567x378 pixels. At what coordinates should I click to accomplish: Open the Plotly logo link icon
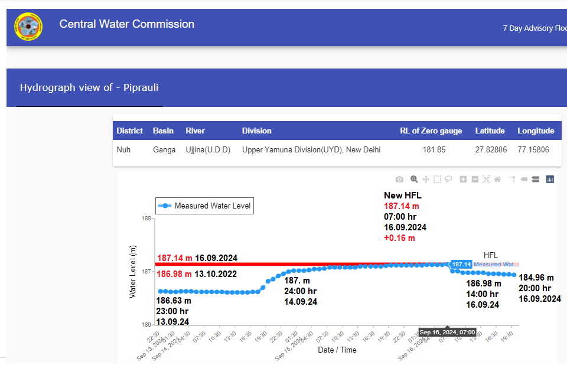(x=550, y=180)
